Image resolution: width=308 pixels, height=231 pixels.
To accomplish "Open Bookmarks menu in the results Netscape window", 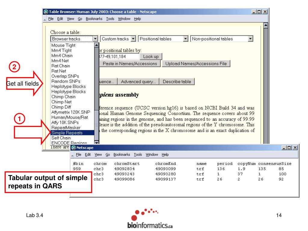I will coord(122,155).
